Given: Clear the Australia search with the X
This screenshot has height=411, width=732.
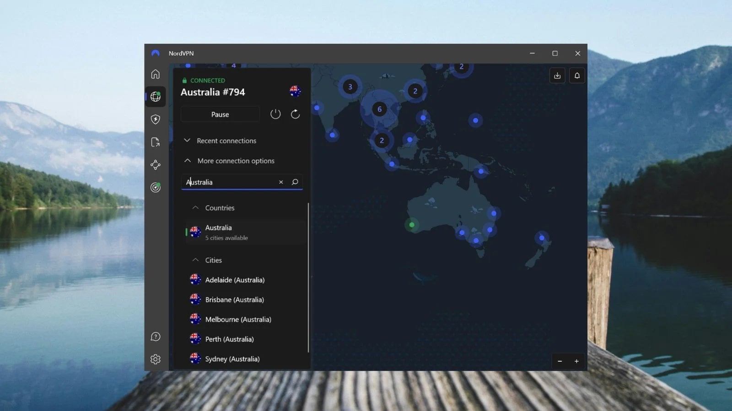Looking at the screenshot, I should (281, 182).
